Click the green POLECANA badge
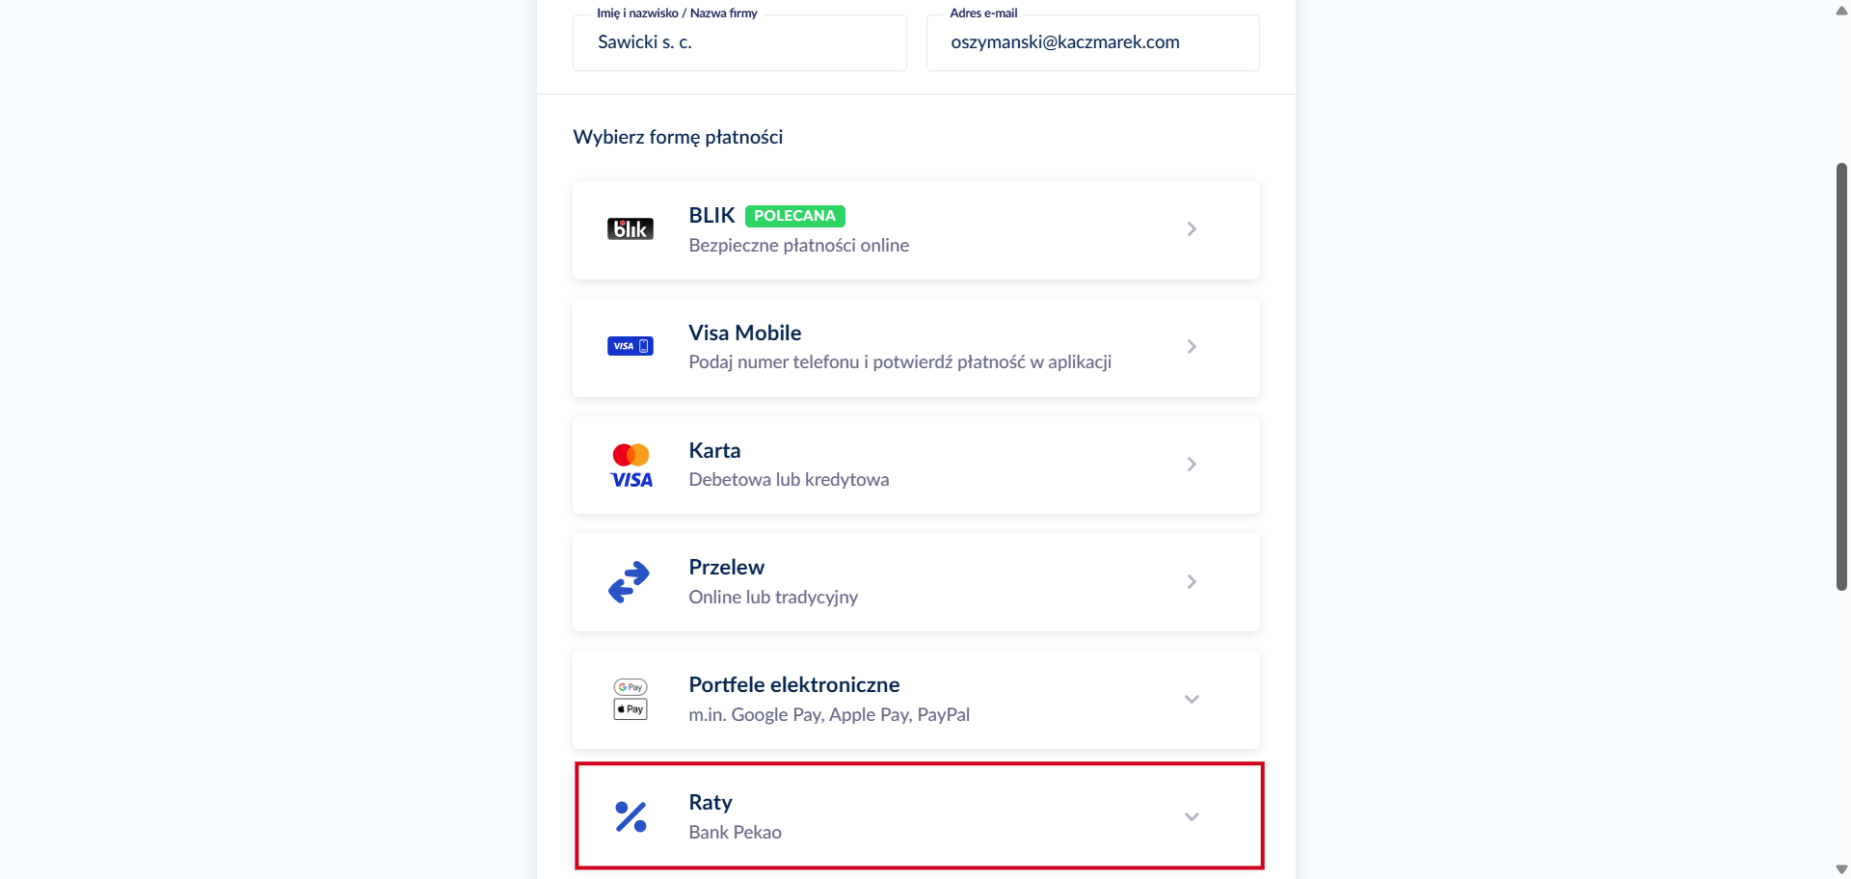The width and height of the screenshot is (1851, 879). point(794,216)
